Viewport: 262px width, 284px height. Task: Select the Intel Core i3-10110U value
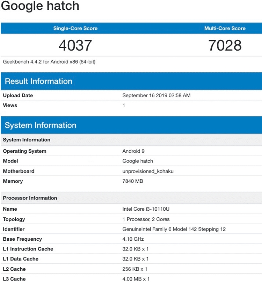(146, 209)
